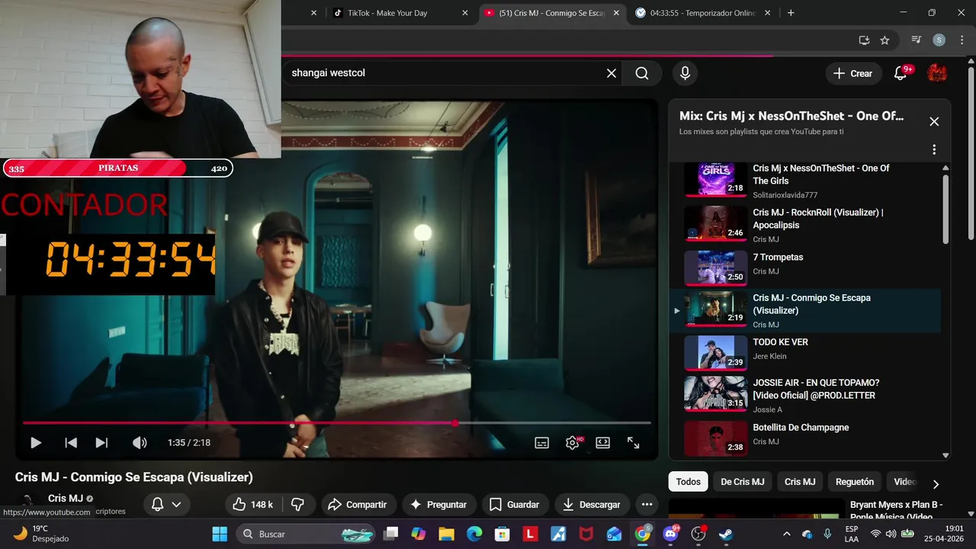Play the video with the play button
This screenshot has height=549, width=976.
(x=35, y=442)
